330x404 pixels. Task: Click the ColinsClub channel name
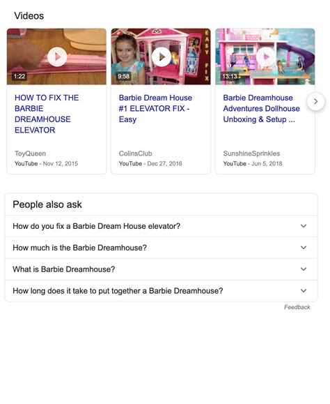[135, 154]
